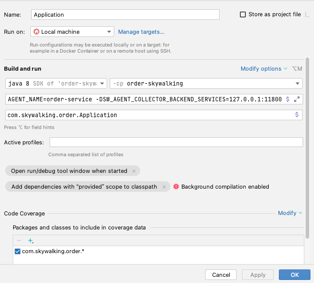
Task: Remove 'Open run/debug tool window' option chip
Action: (134, 171)
